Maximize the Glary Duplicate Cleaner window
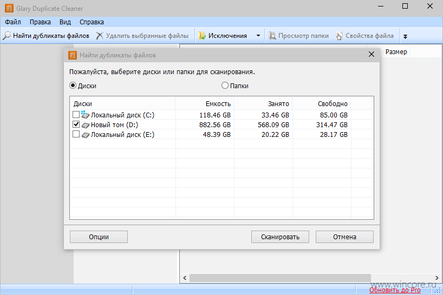This screenshot has height=295, width=443. (x=405, y=6)
